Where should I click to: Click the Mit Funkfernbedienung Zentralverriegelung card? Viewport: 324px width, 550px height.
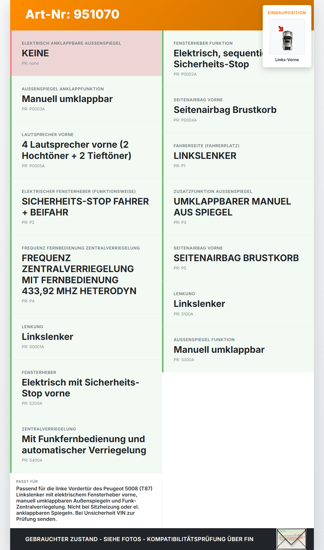pos(86,445)
